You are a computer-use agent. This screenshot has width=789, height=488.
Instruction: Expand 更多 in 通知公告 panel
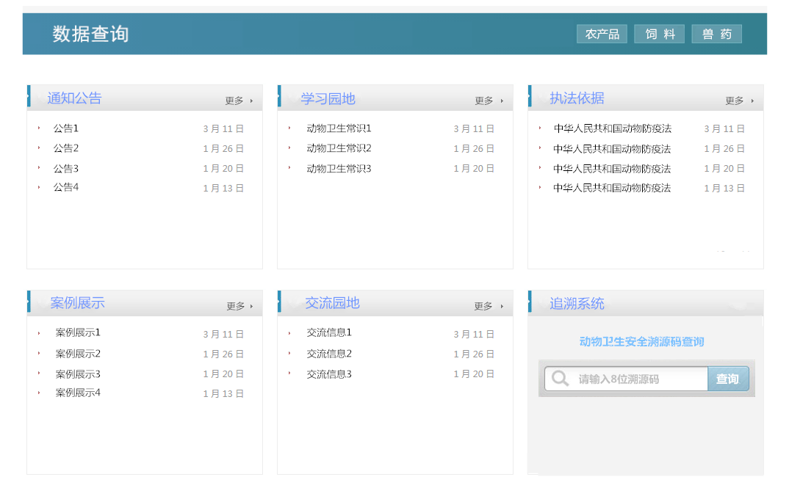238,101
